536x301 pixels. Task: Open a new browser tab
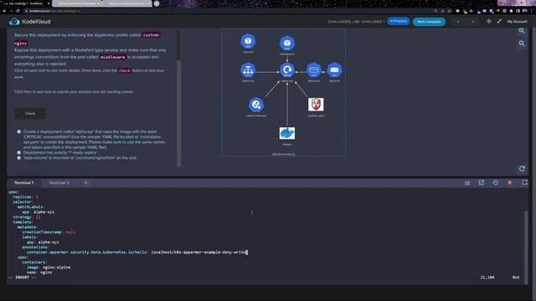[x=157, y=3]
